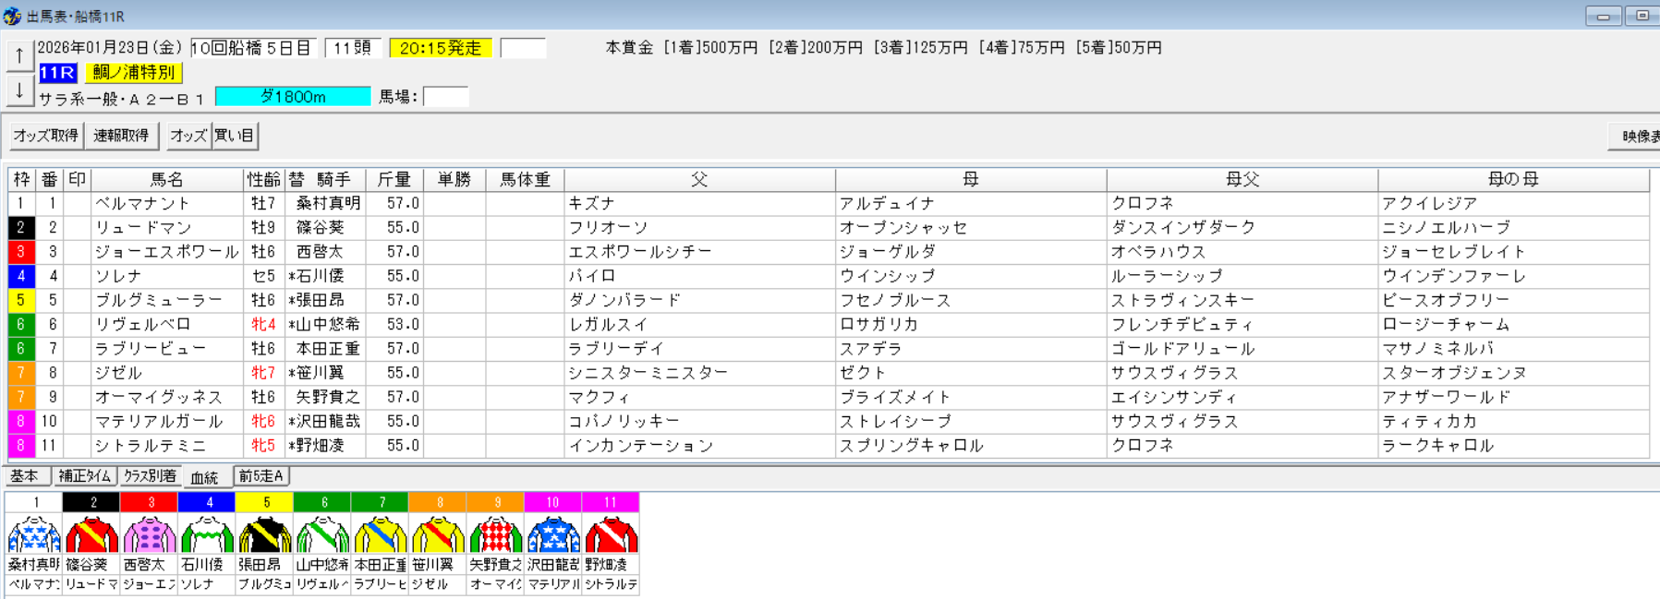Click the up arrow race navigation button
Viewport: 1660px width, 599px height.
pos(19,56)
